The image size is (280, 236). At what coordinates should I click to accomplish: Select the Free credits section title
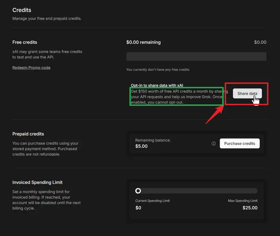(x=25, y=42)
